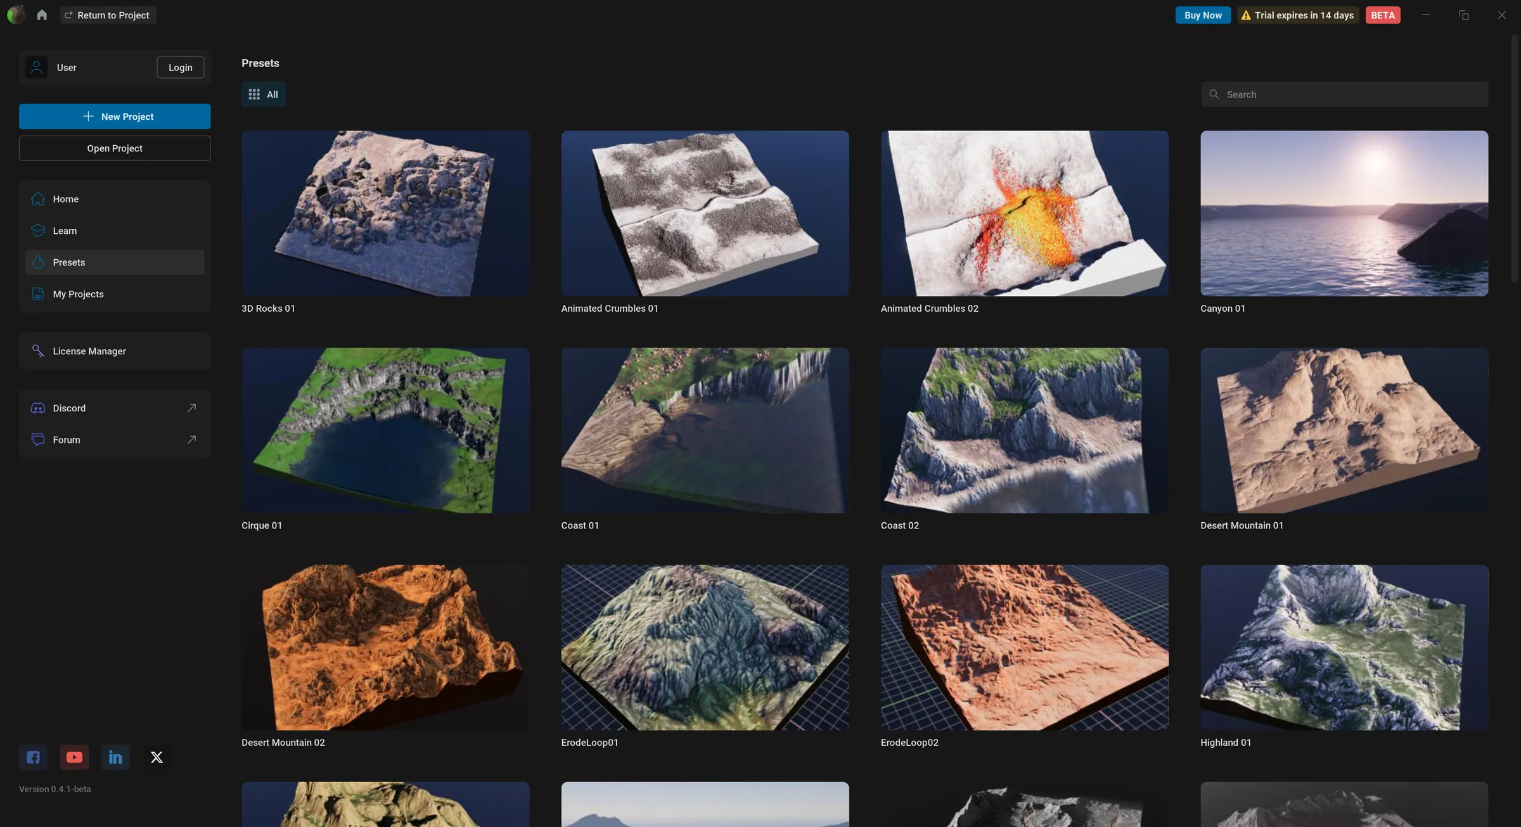Click the Forum icon in the sidebar
Screen dimensions: 1521x827
[38, 439]
